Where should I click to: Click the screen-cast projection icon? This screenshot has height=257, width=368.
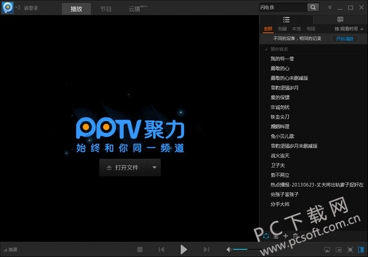click(327, 250)
